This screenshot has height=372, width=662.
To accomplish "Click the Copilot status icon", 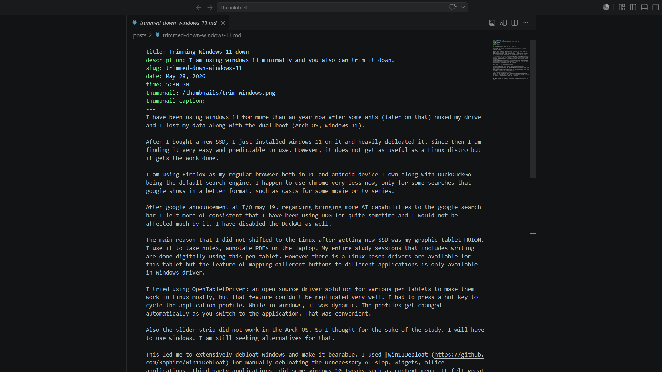I will [606, 7].
